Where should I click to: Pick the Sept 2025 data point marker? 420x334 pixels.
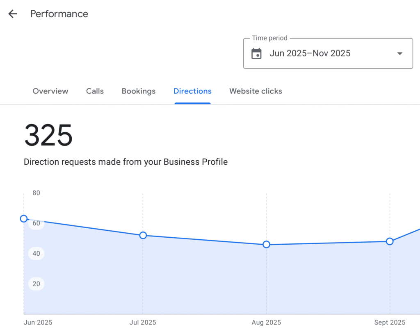tap(390, 241)
